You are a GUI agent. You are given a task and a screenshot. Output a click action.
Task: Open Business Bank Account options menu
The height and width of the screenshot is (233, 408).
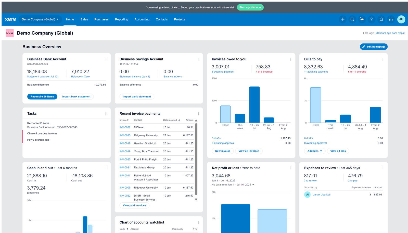[106, 59]
